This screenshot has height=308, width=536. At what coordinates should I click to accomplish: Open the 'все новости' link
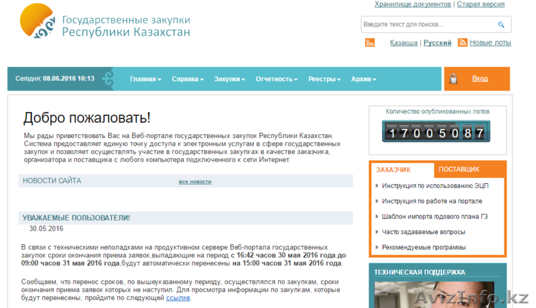195,182
